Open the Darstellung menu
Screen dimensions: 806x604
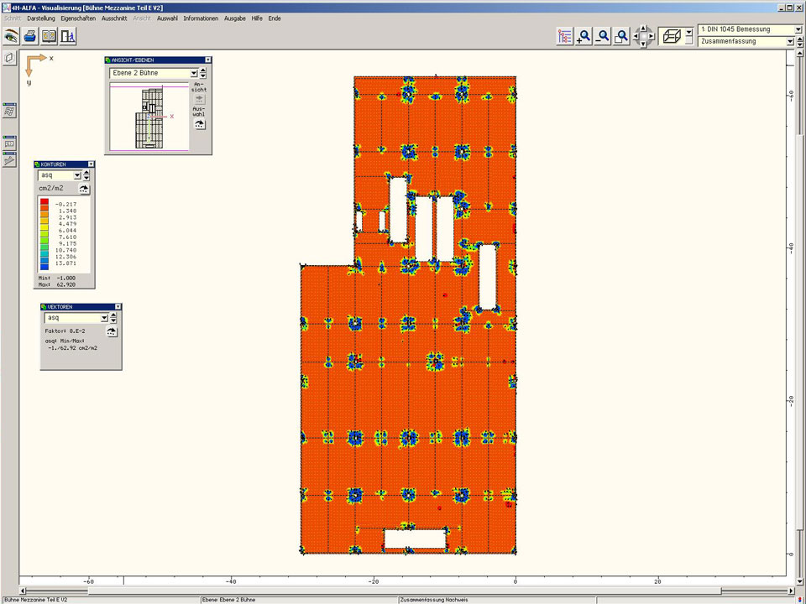(x=41, y=18)
